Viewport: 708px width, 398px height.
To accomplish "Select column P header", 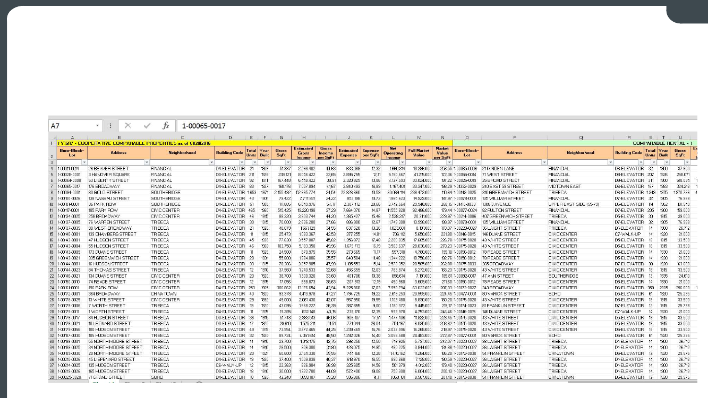I will [x=514, y=137].
